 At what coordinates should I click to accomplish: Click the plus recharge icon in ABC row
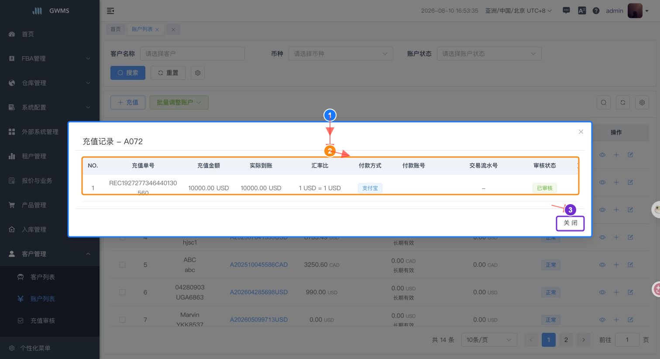616,265
